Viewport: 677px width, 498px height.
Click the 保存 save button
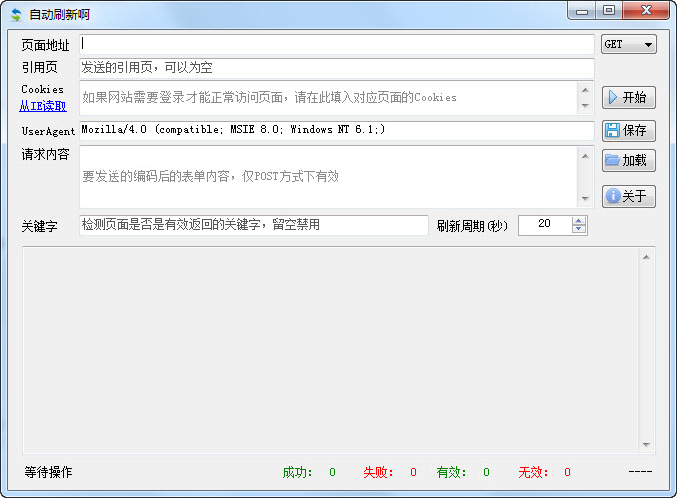(628, 130)
